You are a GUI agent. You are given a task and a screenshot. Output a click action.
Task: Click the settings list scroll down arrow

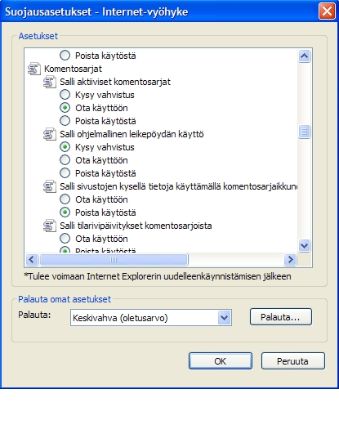coord(304,245)
